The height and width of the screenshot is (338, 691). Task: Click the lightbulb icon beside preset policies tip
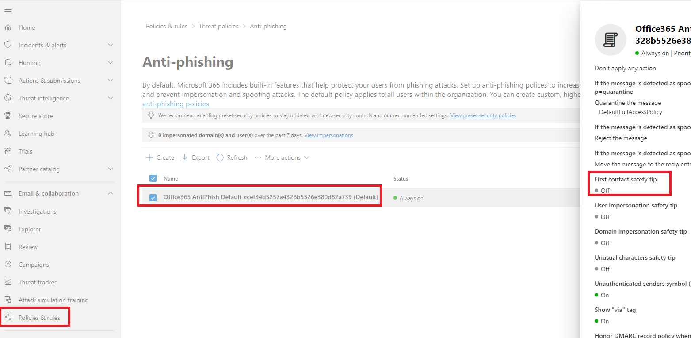pyautogui.click(x=151, y=115)
